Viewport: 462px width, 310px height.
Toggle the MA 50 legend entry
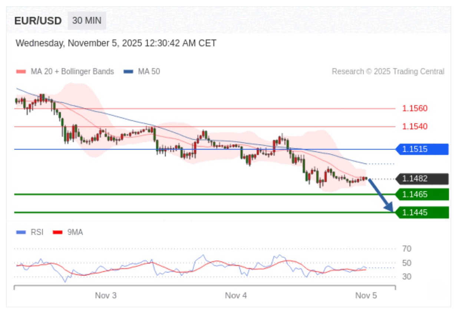pos(142,72)
